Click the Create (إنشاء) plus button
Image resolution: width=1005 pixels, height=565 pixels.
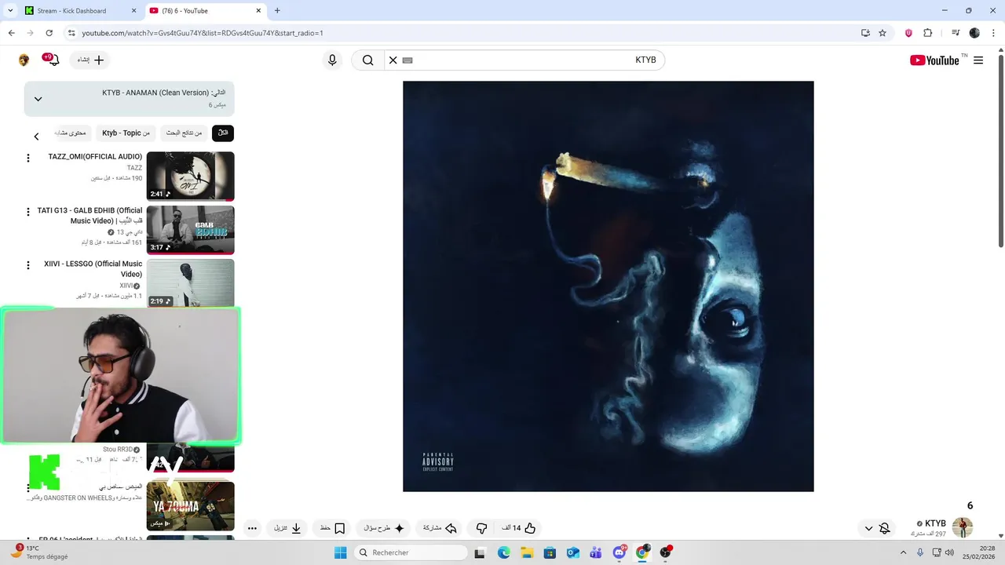(x=90, y=60)
